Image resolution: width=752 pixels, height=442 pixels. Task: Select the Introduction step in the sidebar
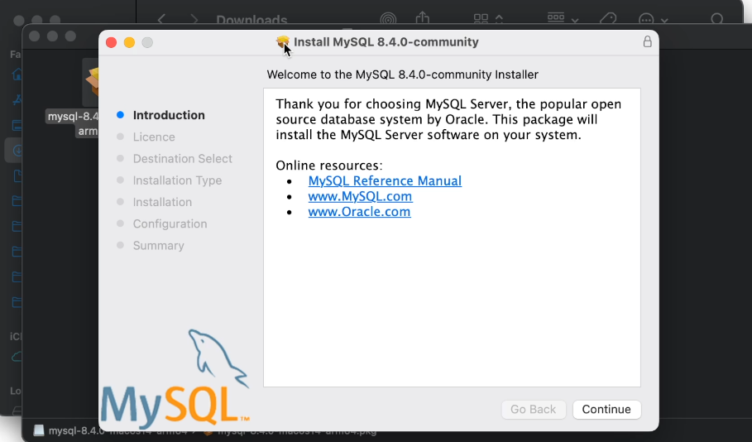(169, 115)
